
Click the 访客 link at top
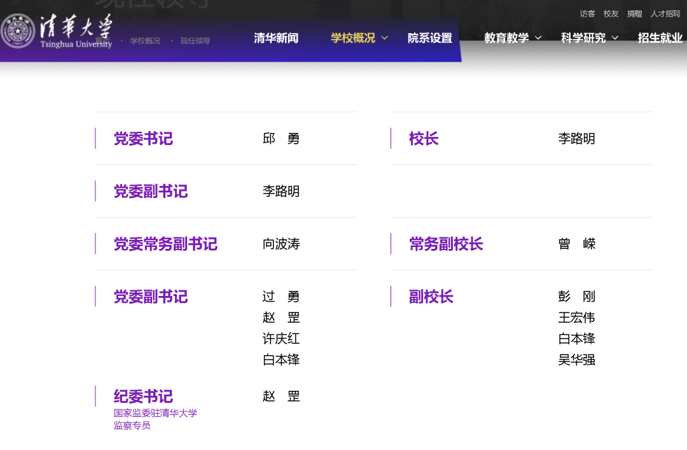[587, 14]
